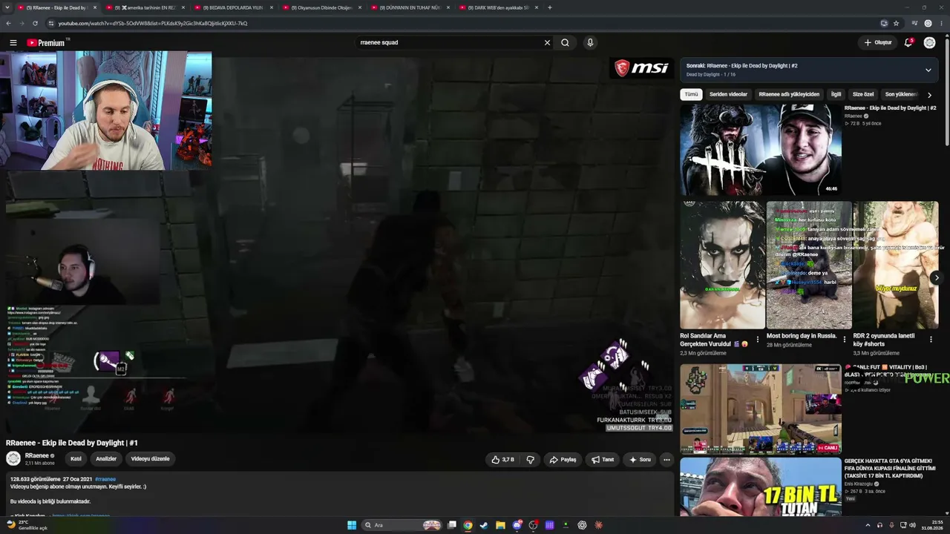Viewport: 950px width, 534px height.
Task: Open 'GERÇEK HAYATTA GTA 6'YA GİTMEK' title
Action: tap(890, 469)
